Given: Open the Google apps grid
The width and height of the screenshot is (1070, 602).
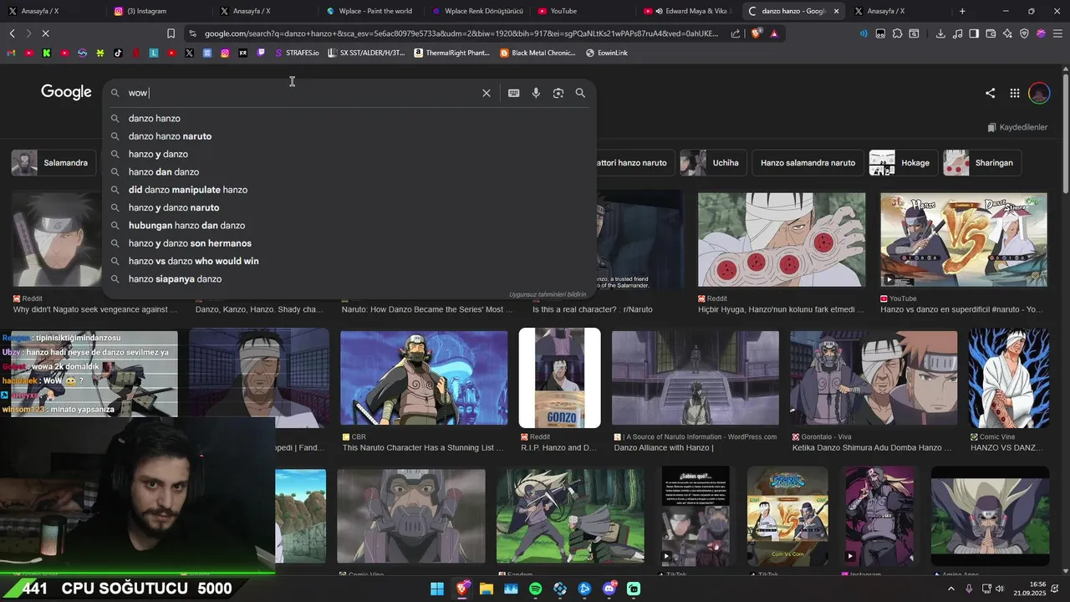Looking at the screenshot, I should click(x=1015, y=93).
